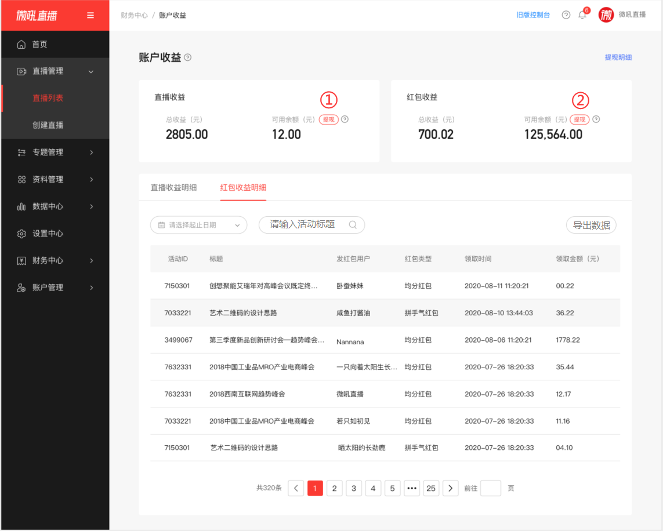Screen dimensions: 663x531
Task: Click the 领取金额（元） column header
Action: (578, 259)
